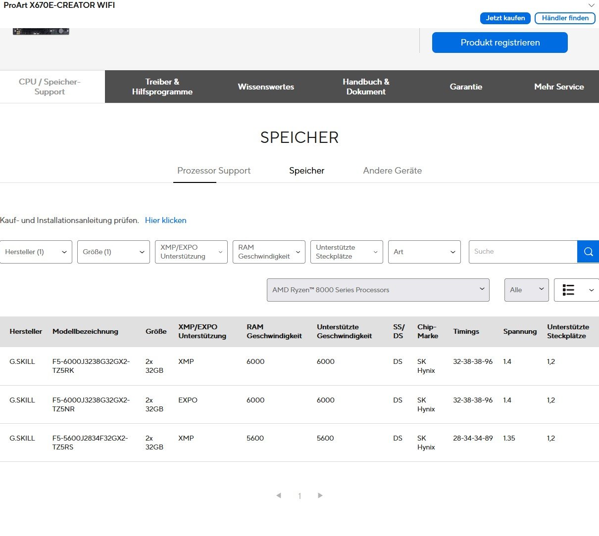Image resolution: width=599 pixels, height=536 pixels.
Task: Click the Timings column header
Action: [466, 331]
